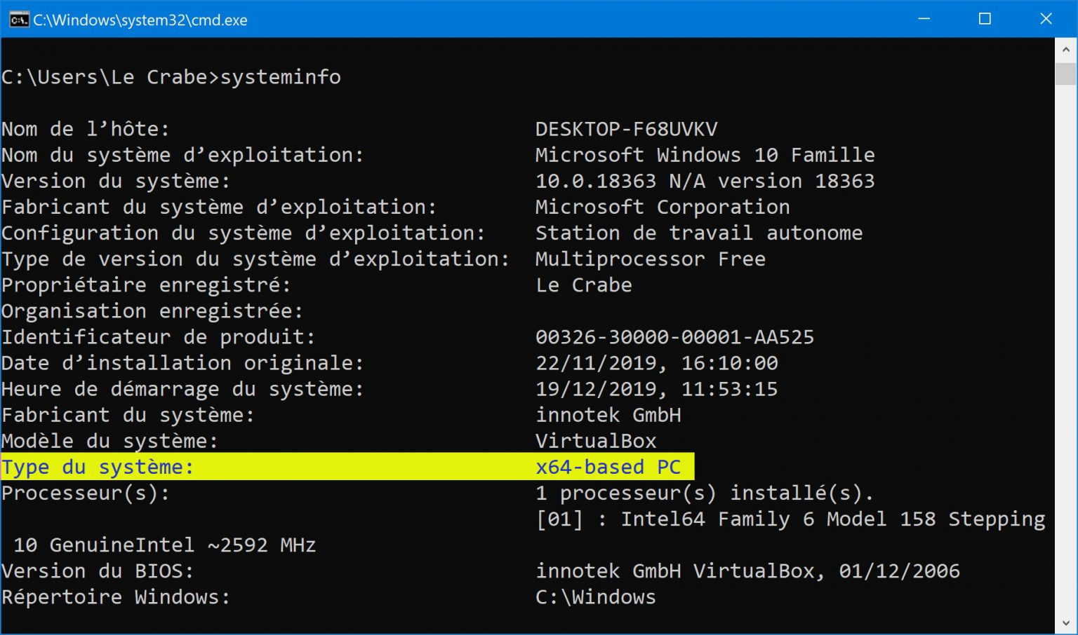Select the VirtualBox model value
The width and height of the screenshot is (1078, 635).
click(596, 441)
